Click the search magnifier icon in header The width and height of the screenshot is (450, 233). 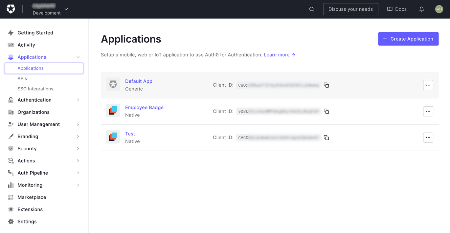tap(312, 9)
